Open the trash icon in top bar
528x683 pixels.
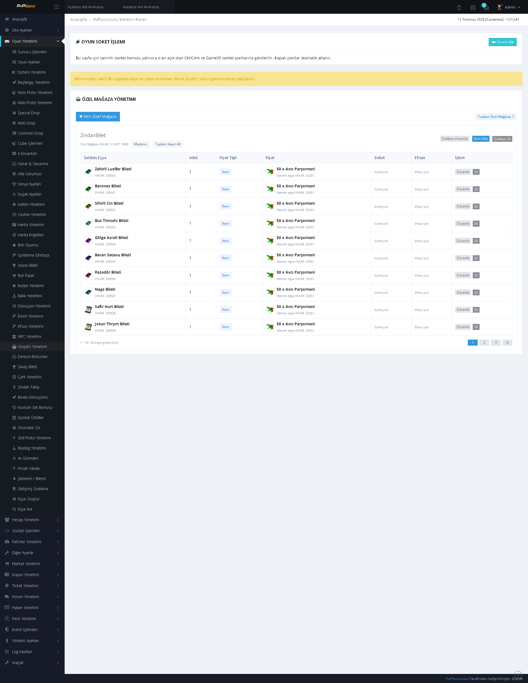(459, 7)
